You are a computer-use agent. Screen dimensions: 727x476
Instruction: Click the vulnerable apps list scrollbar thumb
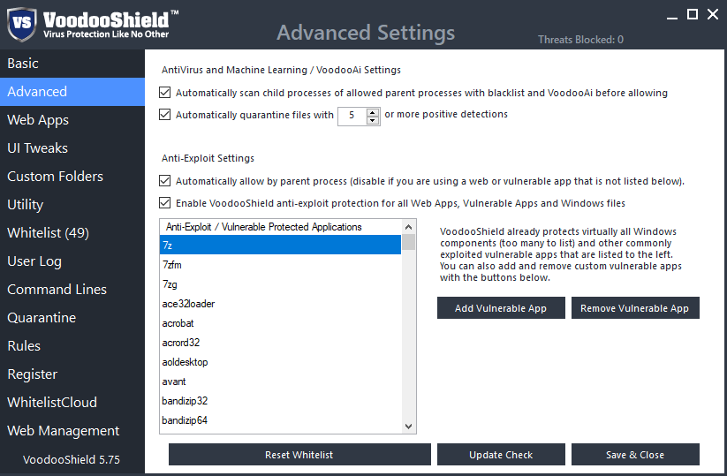click(408, 242)
